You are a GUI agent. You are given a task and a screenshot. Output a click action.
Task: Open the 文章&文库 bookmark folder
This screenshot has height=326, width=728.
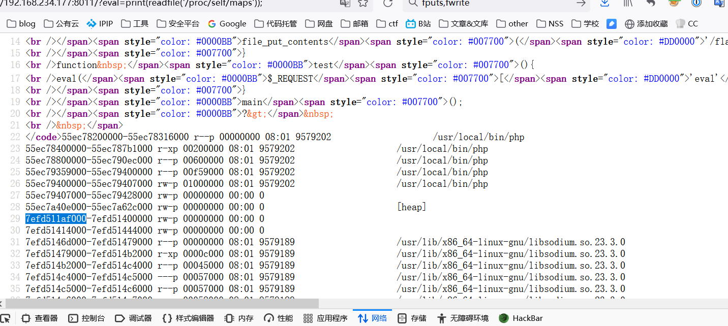point(464,23)
